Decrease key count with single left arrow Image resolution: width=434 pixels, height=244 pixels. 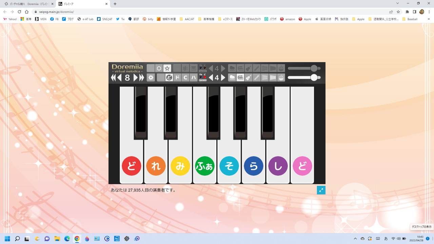tap(119, 78)
